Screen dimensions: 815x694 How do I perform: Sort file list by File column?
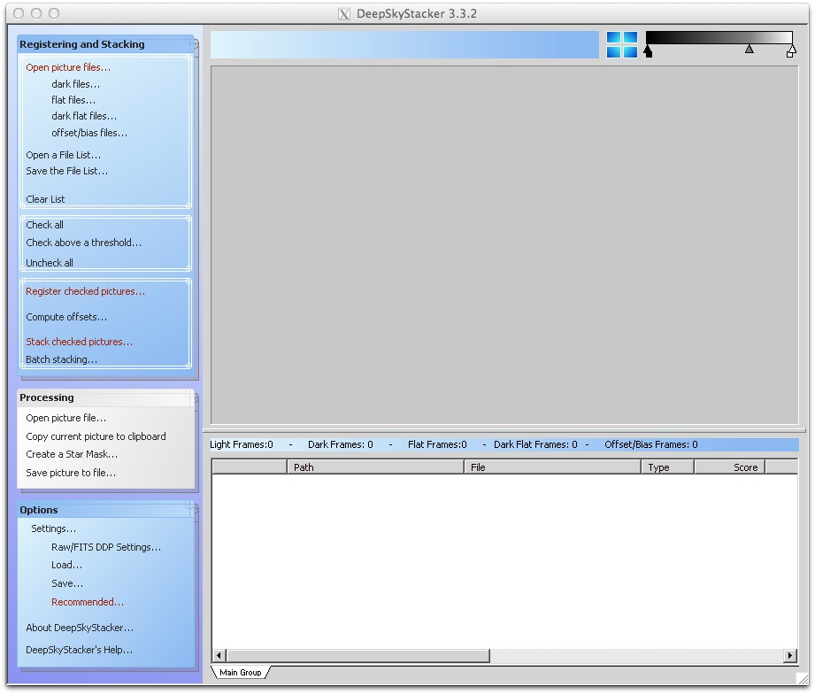[x=552, y=467]
